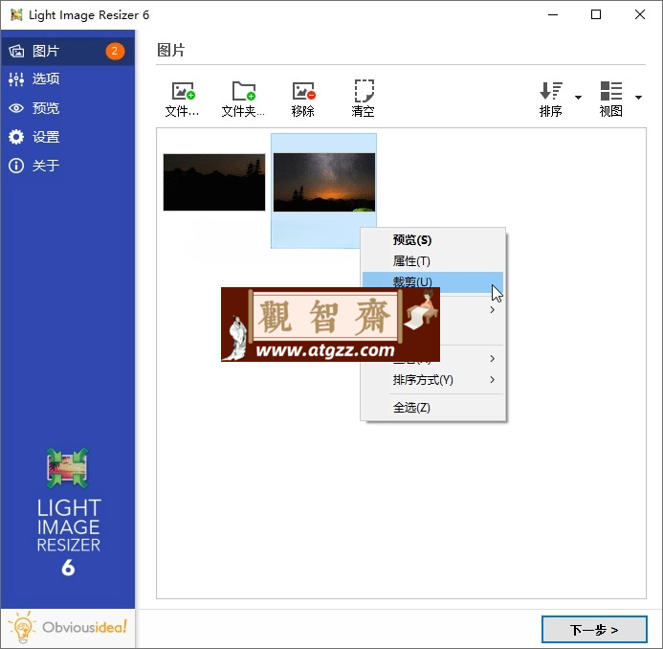Choose 全选(Z) from context menu

click(x=433, y=408)
